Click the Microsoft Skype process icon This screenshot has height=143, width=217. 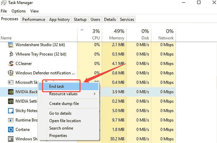pyautogui.click(x=10, y=82)
